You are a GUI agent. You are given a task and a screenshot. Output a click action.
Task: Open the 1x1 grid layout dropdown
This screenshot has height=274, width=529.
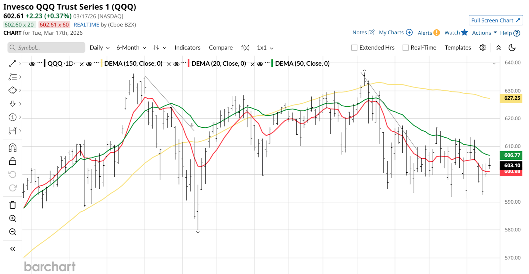tap(265, 48)
